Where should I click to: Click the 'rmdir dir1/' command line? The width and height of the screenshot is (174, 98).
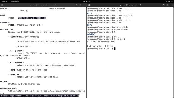[x=109, y=16]
